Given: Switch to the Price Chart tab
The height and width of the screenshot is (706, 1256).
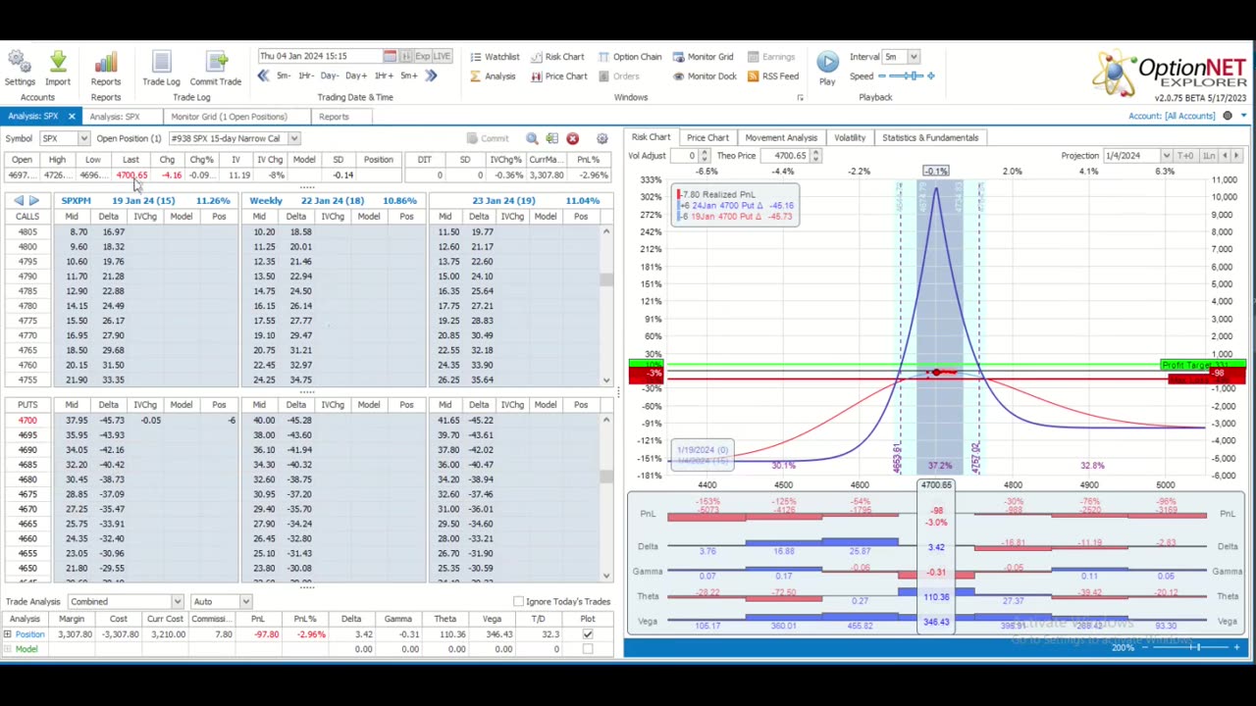Looking at the screenshot, I should pyautogui.click(x=707, y=138).
